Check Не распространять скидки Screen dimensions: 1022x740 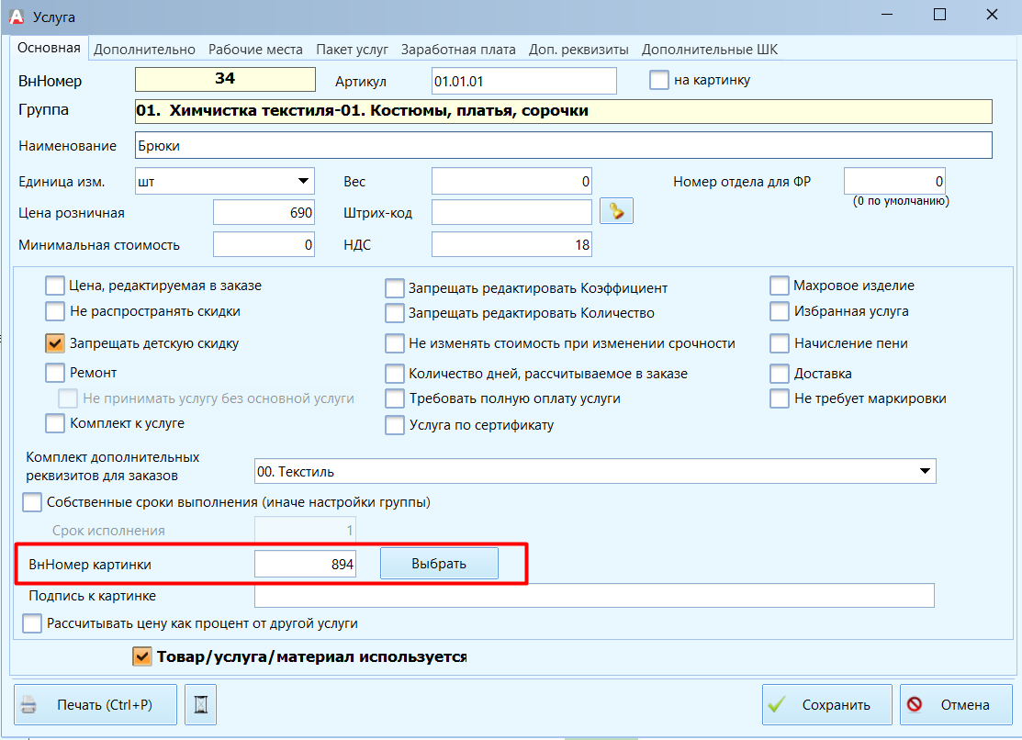click(55, 311)
